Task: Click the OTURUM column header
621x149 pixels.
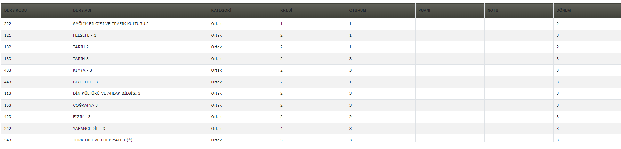Action: (357, 10)
